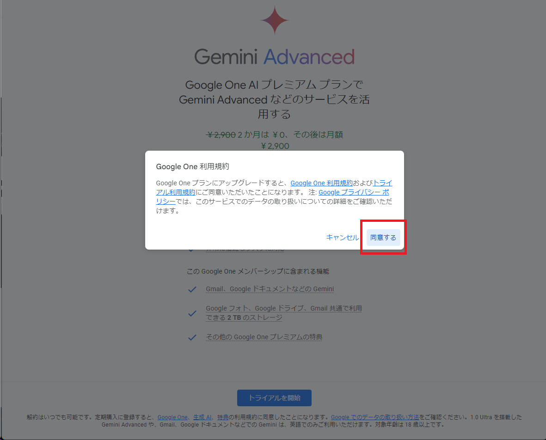Click the Gemini Advanced title heading
This screenshot has height=440, width=546.
click(x=275, y=57)
